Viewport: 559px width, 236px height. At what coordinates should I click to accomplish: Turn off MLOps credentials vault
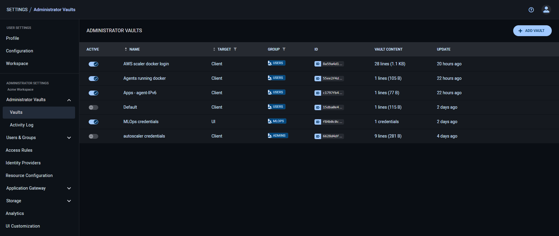pyautogui.click(x=93, y=122)
